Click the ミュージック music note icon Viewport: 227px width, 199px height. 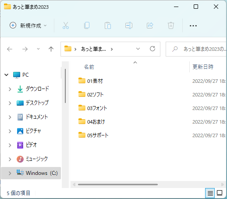coord(20,159)
